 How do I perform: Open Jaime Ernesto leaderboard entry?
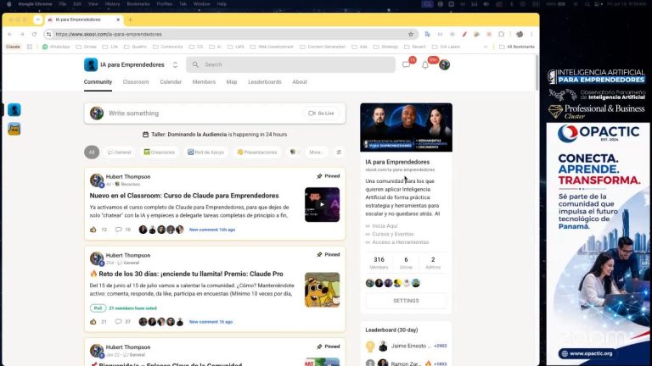tap(408, 346)
